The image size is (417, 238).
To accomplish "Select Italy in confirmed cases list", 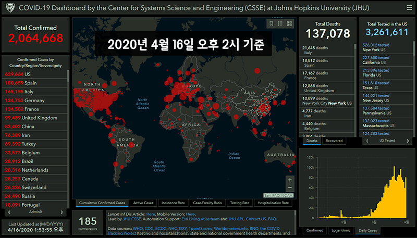I will 34,92.
